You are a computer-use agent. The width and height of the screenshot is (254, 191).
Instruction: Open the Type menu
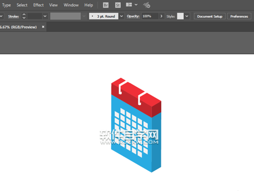click(x=7, y=5)
